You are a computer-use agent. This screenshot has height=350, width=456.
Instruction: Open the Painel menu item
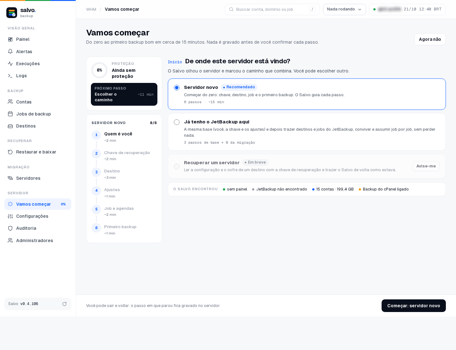pyautogui.click(x=38, y=39)
